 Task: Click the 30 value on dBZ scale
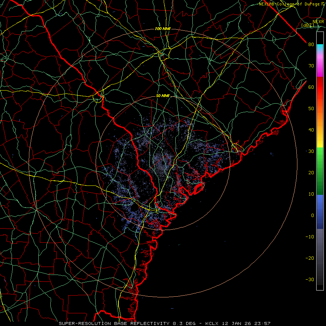click(311, 151)
